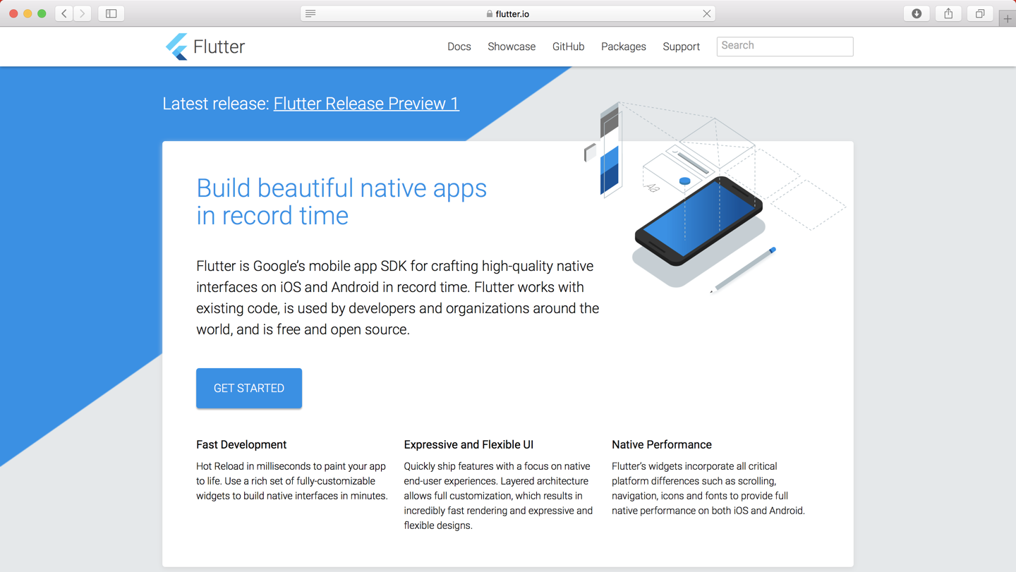Viewport: 1016px width, 572px height.
Task: Open the Docs menu item
Action: point(459,47)
